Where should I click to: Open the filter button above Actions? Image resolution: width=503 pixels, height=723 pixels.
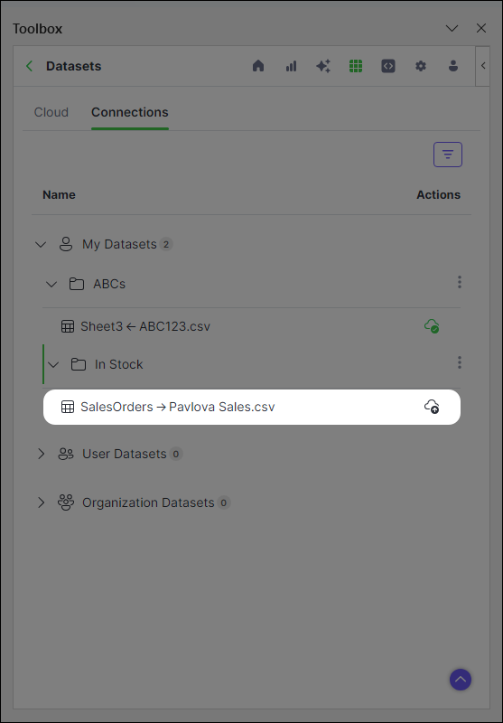click(448, 155)
